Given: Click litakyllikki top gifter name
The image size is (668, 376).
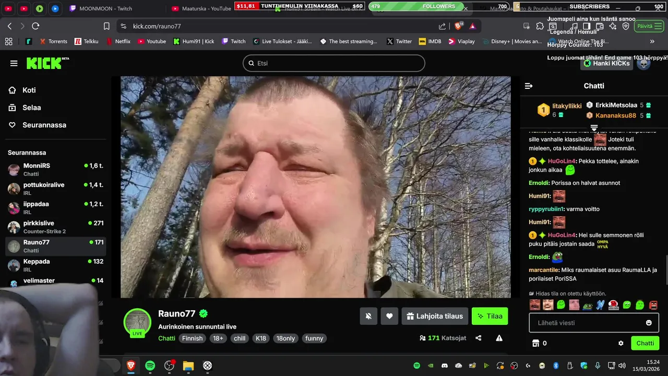Looking at the screenshot, I should pos(567,106).
